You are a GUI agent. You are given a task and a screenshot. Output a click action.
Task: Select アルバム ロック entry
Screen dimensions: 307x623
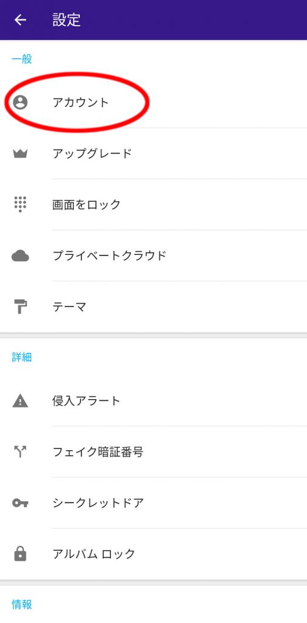coord(153,554)
